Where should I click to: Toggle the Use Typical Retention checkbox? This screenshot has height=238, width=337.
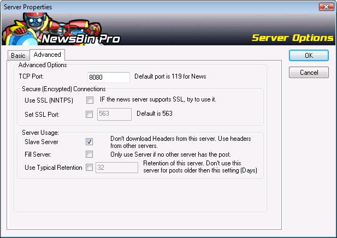coord(90,167)
